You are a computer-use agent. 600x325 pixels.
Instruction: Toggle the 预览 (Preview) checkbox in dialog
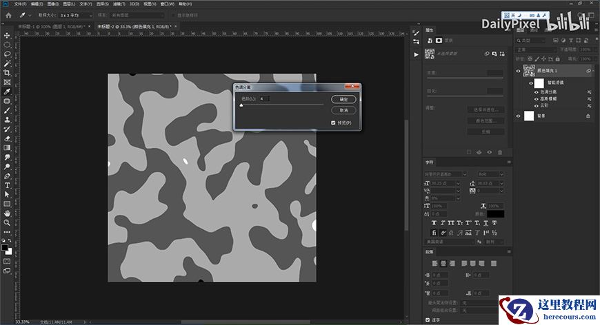pos(333,123)
